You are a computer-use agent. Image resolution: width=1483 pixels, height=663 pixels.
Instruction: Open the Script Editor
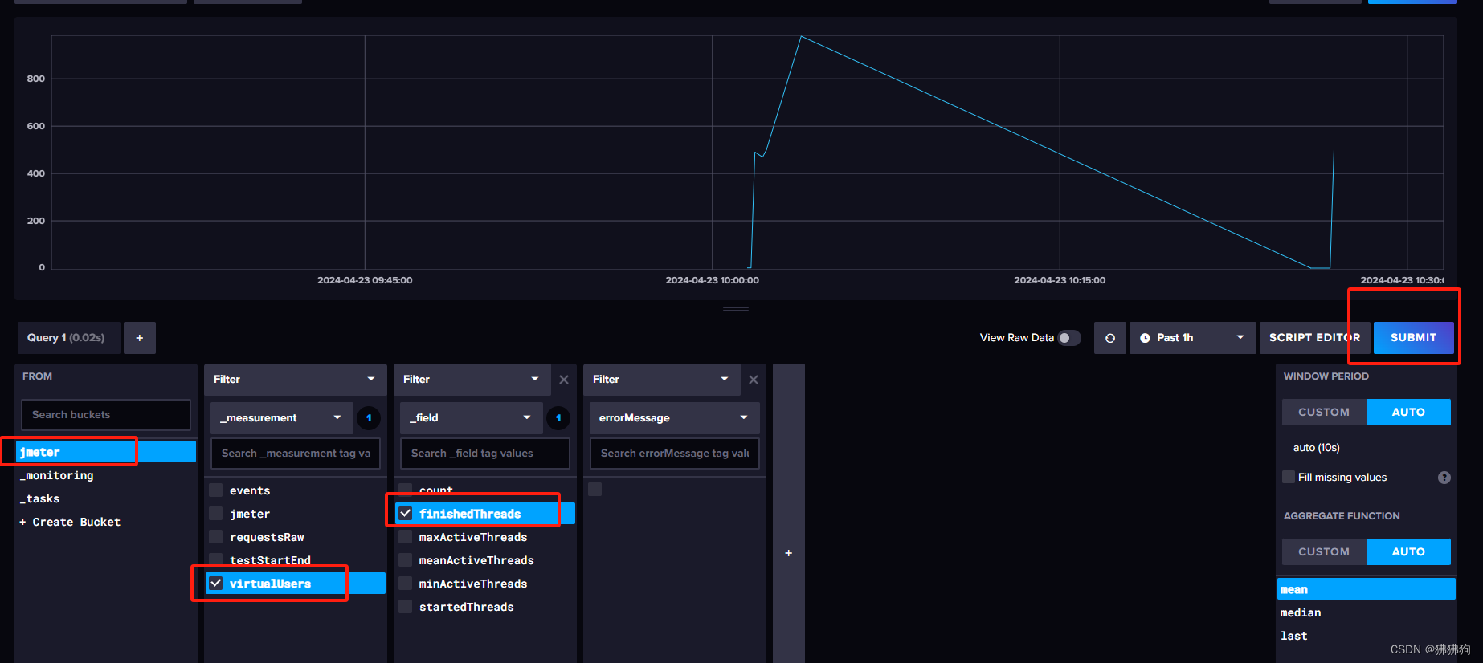[1314, 338]
